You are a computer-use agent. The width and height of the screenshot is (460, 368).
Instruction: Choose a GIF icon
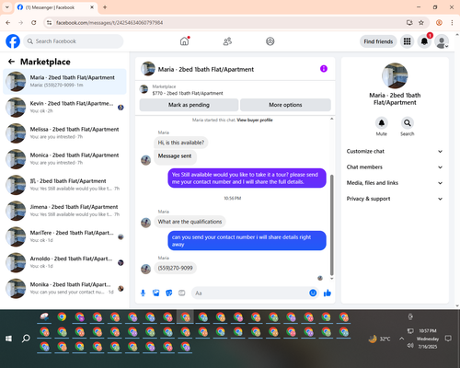click(x=182, y=293)
